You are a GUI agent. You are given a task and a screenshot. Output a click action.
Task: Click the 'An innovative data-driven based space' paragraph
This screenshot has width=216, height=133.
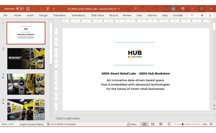coord(135,84)
